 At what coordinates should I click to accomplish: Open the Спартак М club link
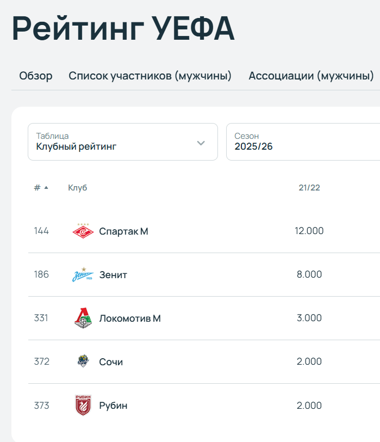(123, 231)
